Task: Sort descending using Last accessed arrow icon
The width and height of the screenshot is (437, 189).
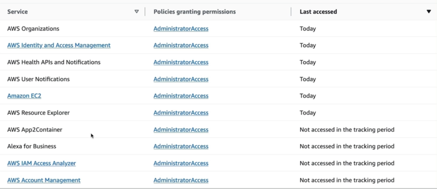Action: (x=428, y=12)
